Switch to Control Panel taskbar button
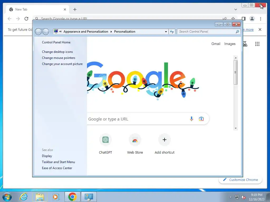Screen dimensions: 270x202 pos(89,197)
